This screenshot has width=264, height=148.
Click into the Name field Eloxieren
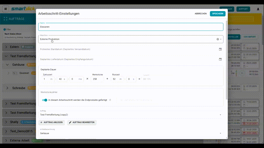pyautogui.click(x=131, y=27)
